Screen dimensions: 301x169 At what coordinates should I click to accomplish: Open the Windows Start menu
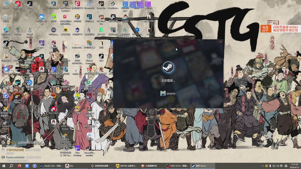(x=3, y=166)
